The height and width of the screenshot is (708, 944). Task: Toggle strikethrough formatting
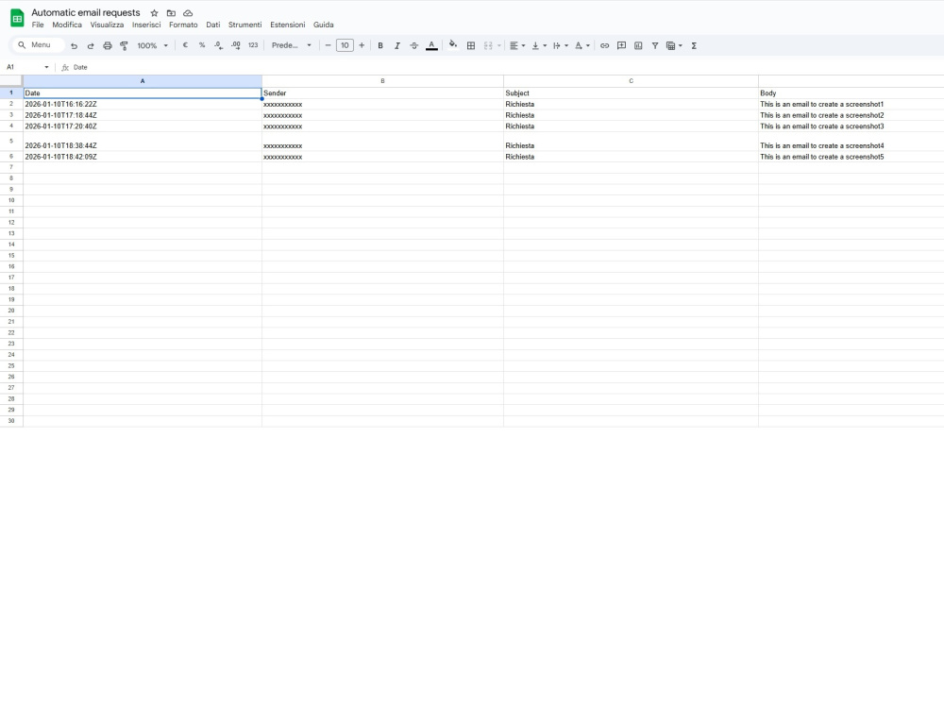tap(413, 45)
